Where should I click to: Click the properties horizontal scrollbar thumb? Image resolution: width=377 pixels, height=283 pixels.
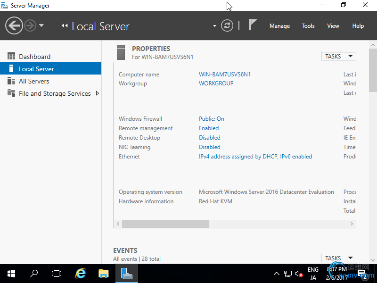click(165, 224)
